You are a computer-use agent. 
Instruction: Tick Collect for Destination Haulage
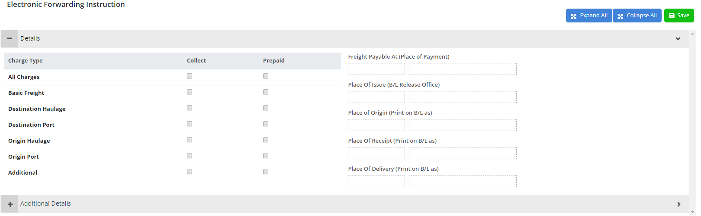pos(190,108)
